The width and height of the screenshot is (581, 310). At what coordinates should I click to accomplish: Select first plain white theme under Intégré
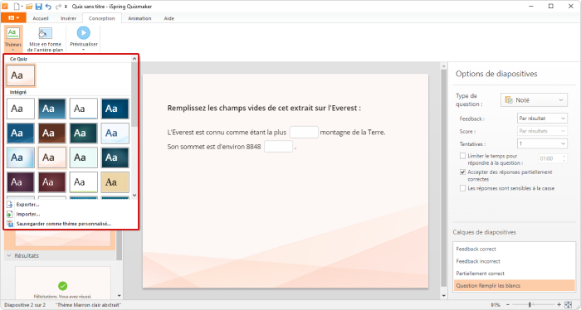pyautogui.click(x=21, y=109)
